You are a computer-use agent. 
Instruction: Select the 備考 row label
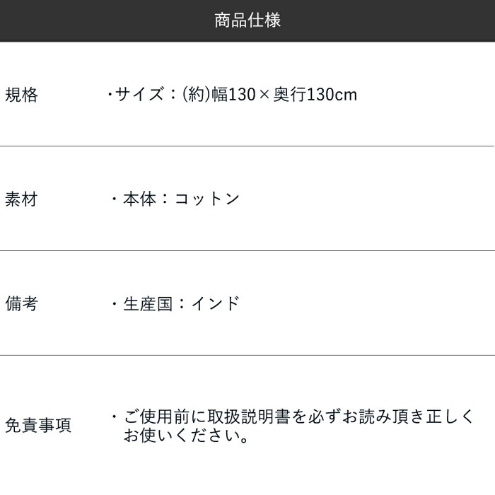pyautogui.click(x=21, y=303)
